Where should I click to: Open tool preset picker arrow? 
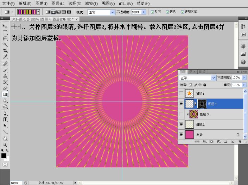(12, 12)
